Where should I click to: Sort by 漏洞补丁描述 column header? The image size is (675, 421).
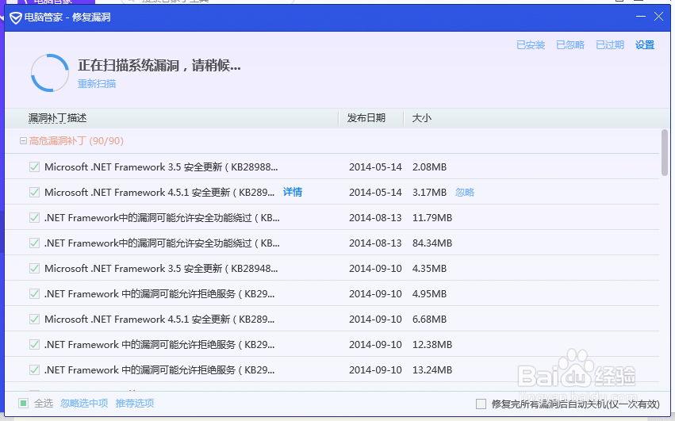(x=57, y=118)
